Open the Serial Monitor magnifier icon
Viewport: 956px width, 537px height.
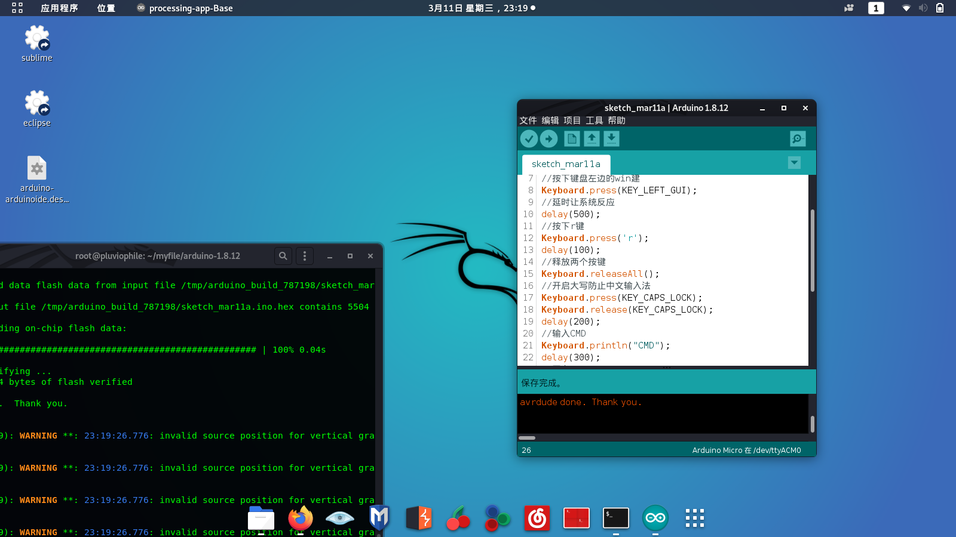pos(798,139)
